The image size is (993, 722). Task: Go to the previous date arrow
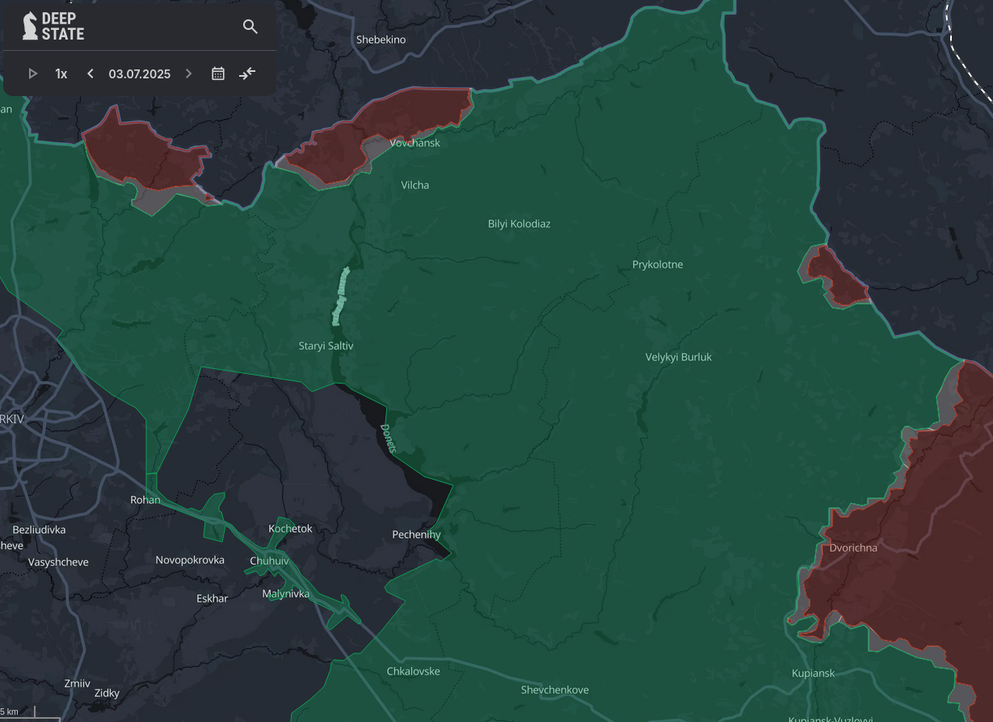click(90, 73)
